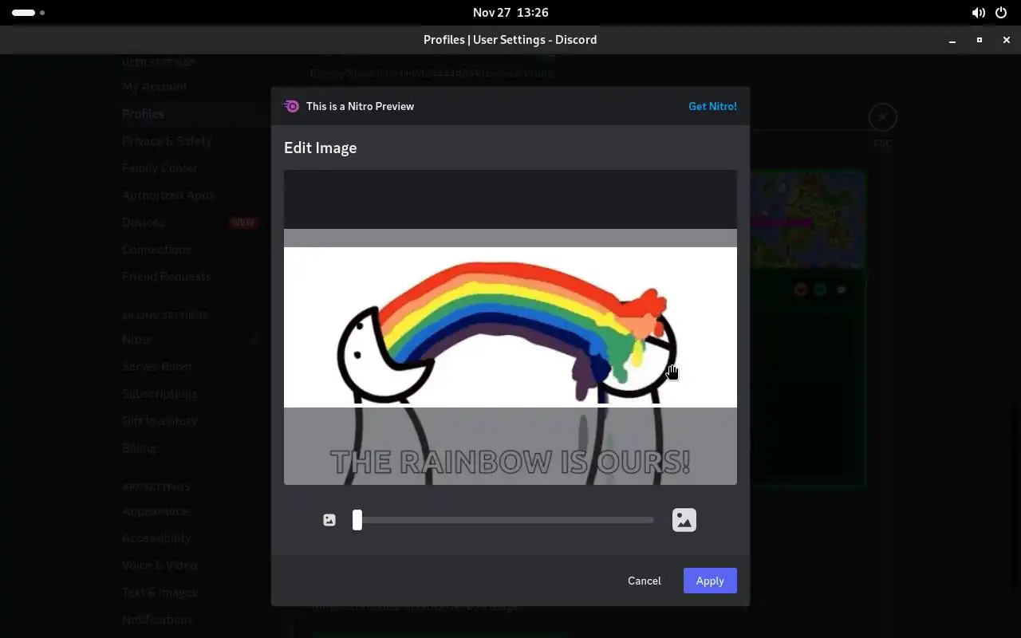This screenshot has width=1021, height=638.
Task: Cancel the image edit
Action: pos(645,581)
